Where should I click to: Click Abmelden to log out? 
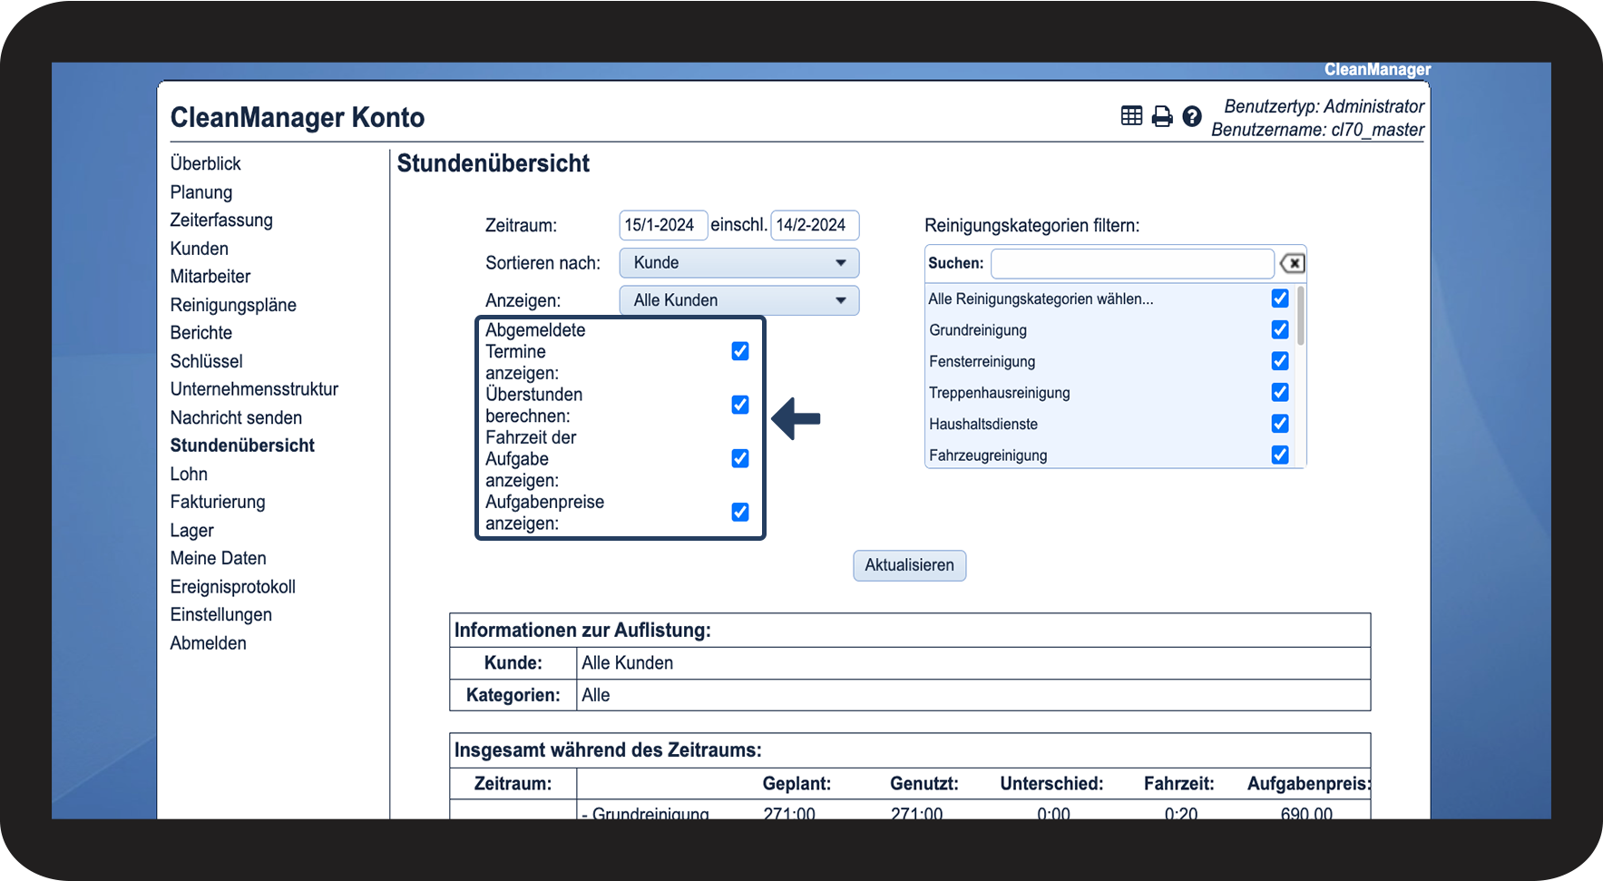209,643
